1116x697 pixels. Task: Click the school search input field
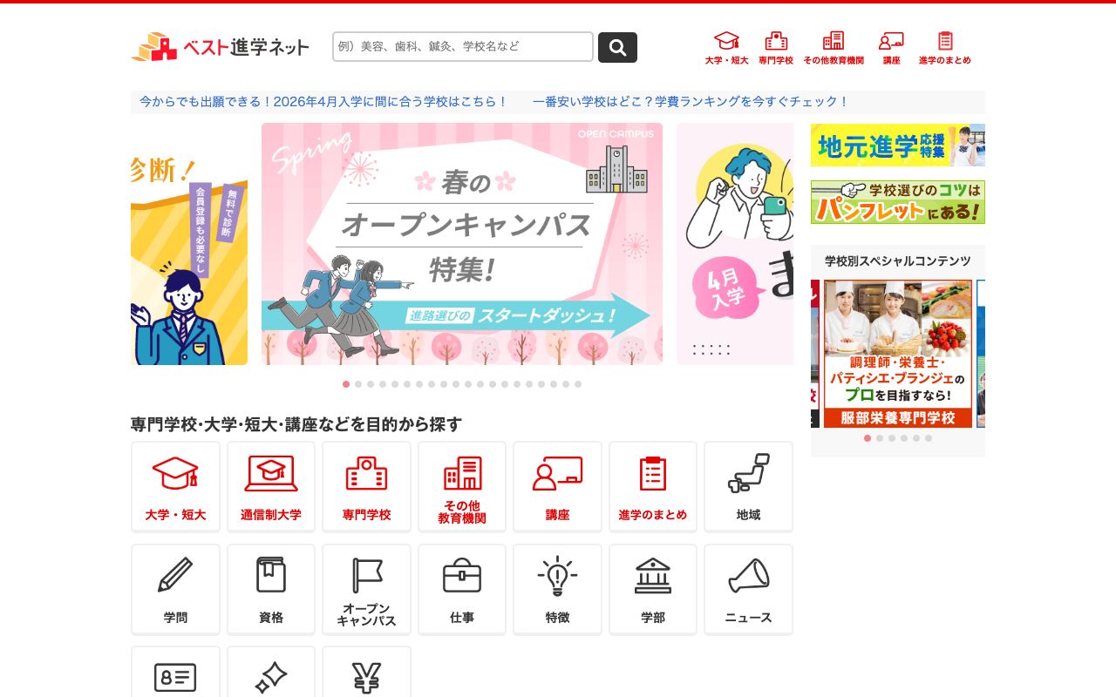tap(462, 47)
